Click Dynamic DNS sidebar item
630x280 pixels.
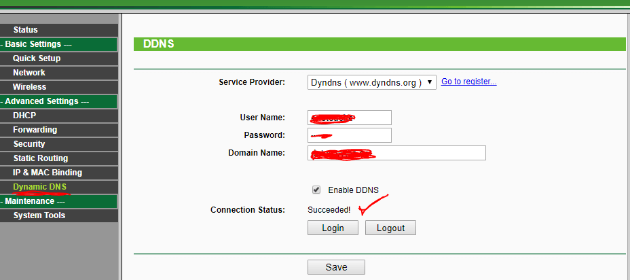[x=39, y=187]
